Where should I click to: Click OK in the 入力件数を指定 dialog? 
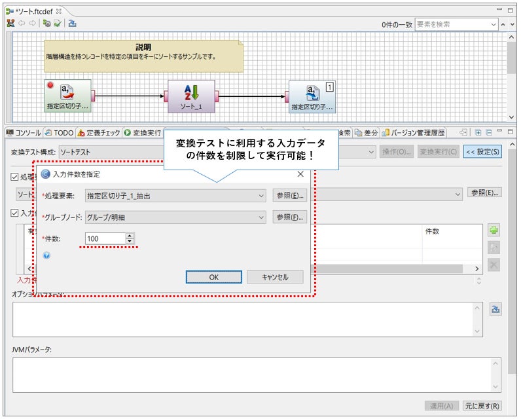[x=213, y=277]
